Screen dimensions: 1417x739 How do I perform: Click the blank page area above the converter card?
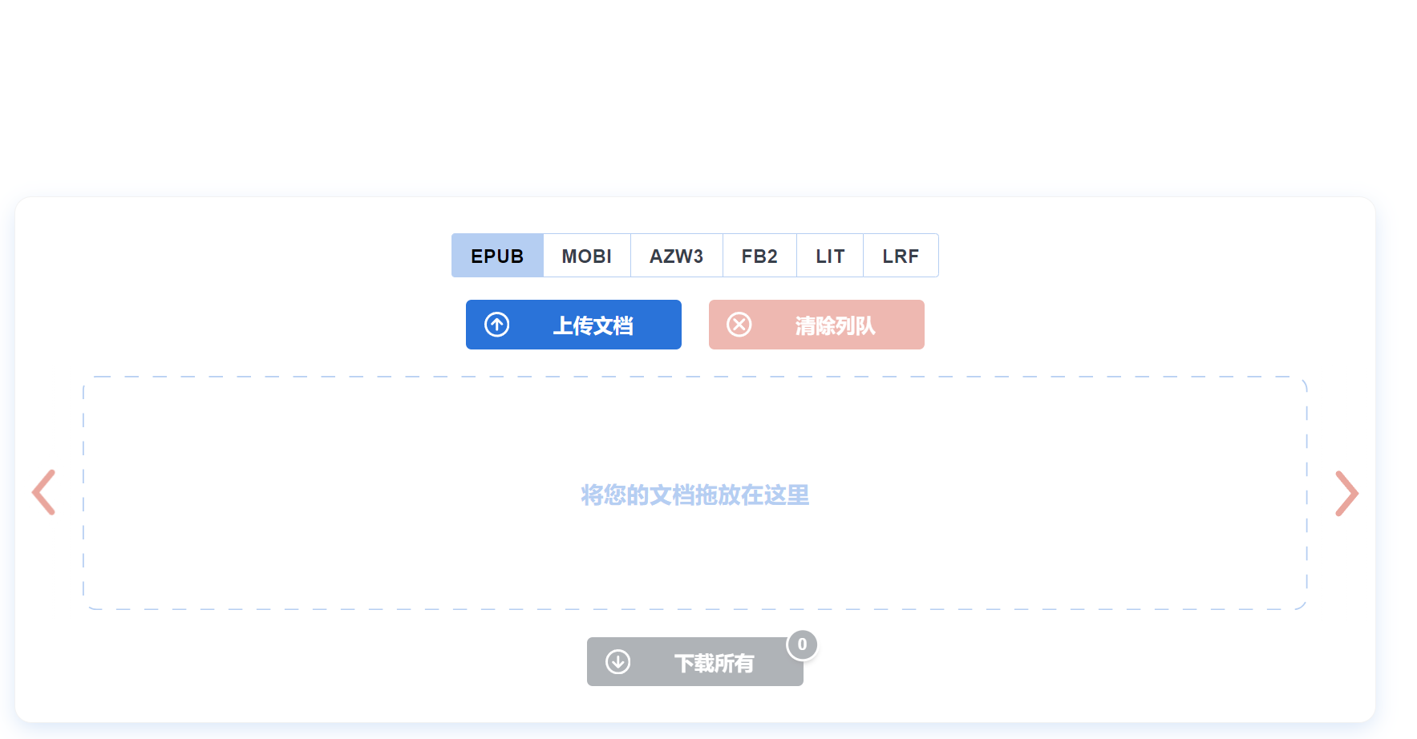pyautogui.click(x=706, y=96)
